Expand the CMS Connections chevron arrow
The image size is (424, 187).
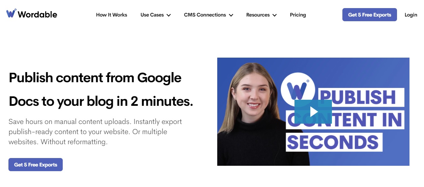(231, 15)
